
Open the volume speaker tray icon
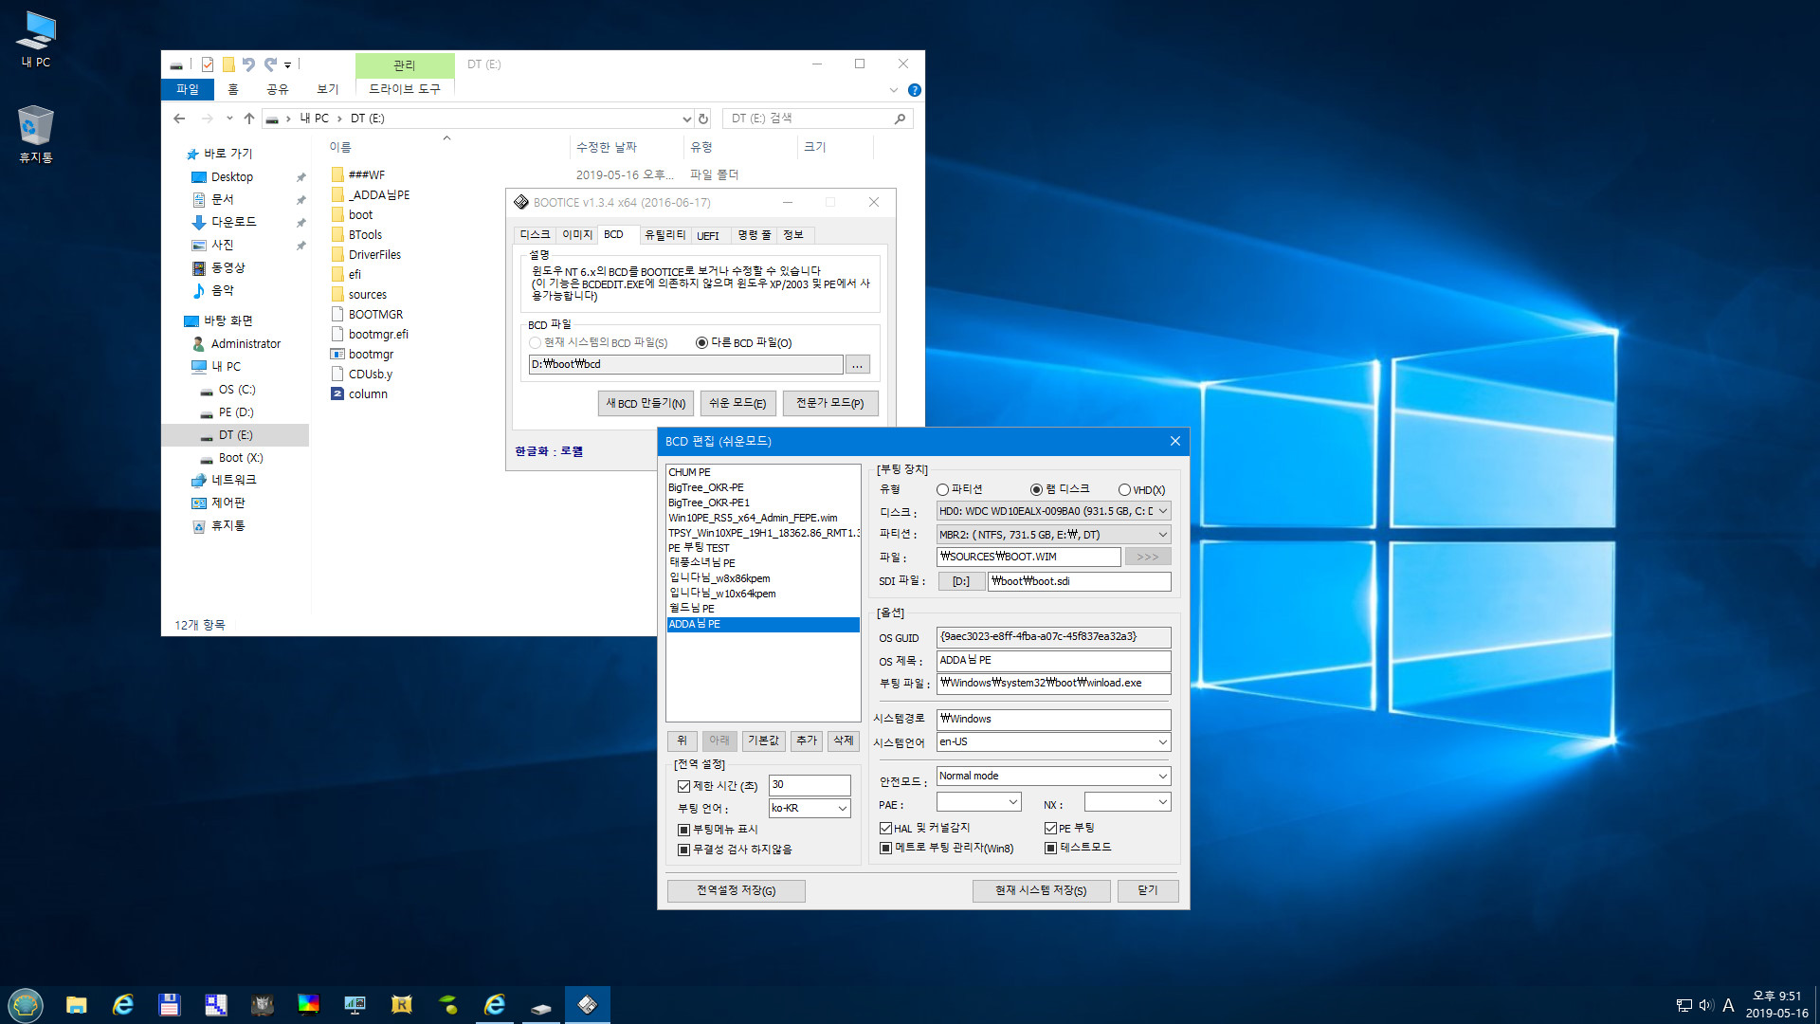point(1706,1005)
